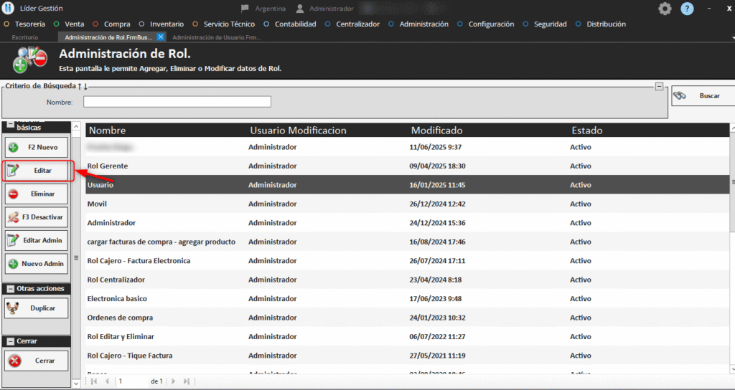This screenshot has height=390, width=735.
Task: Collapse the Criterio de Búsqueda panel
Action: click(x=658, y=86)
